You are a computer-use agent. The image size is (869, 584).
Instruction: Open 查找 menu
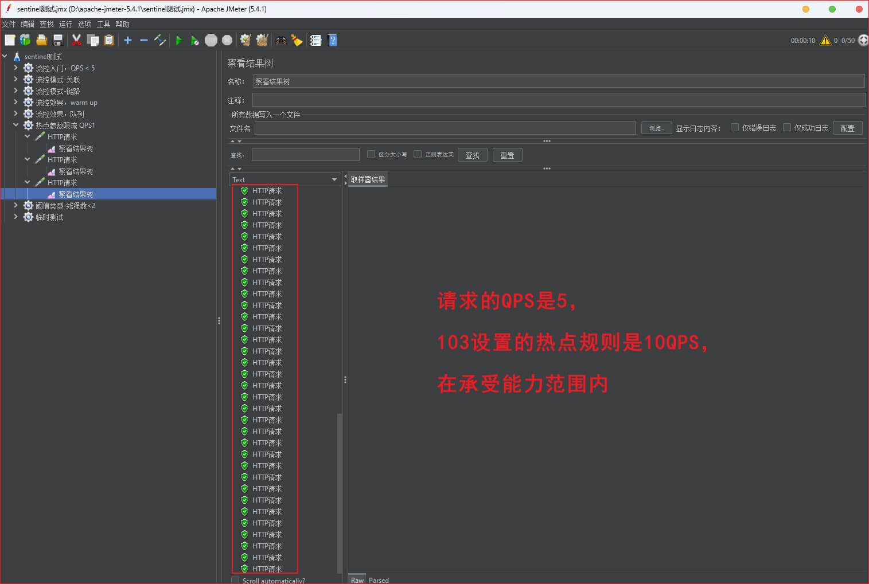point(47,24)
